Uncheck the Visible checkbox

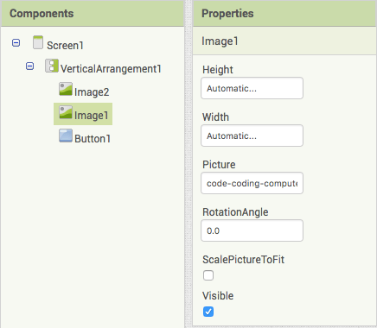[x=208, y=312]
